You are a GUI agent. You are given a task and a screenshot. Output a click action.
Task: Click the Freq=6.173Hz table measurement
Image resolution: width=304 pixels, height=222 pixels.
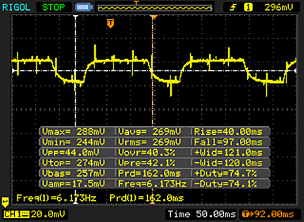(x=152, y=184)
